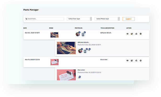Focus the Search here field
This screenshot has height=97, width=161.
coord(45,19)
